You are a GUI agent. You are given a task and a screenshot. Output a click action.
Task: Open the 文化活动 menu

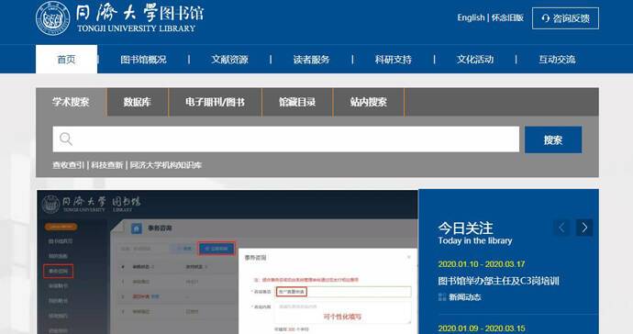[475, 60]
